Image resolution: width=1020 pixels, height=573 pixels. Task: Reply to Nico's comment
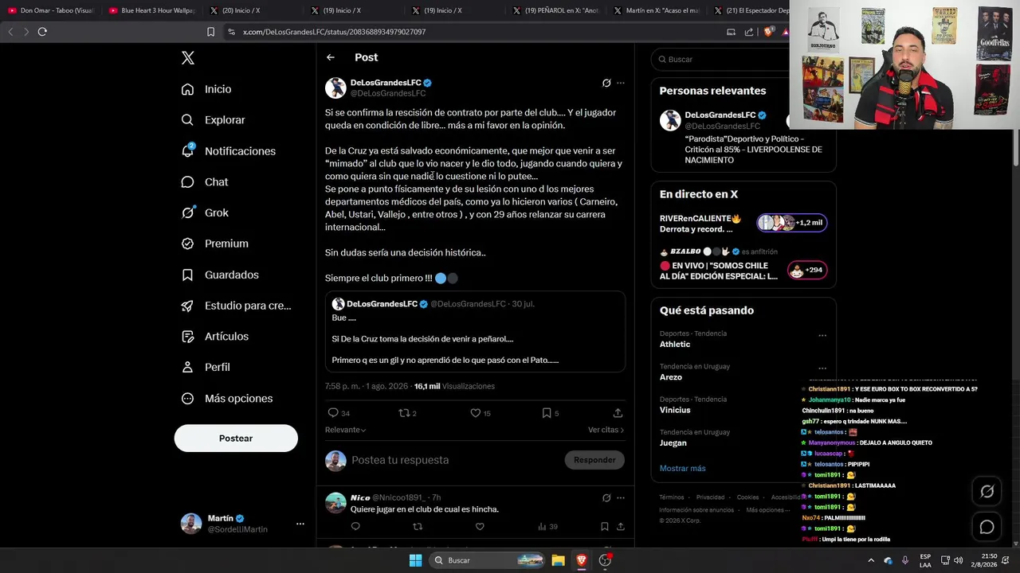pyautogui.click(x=355, y=527)
